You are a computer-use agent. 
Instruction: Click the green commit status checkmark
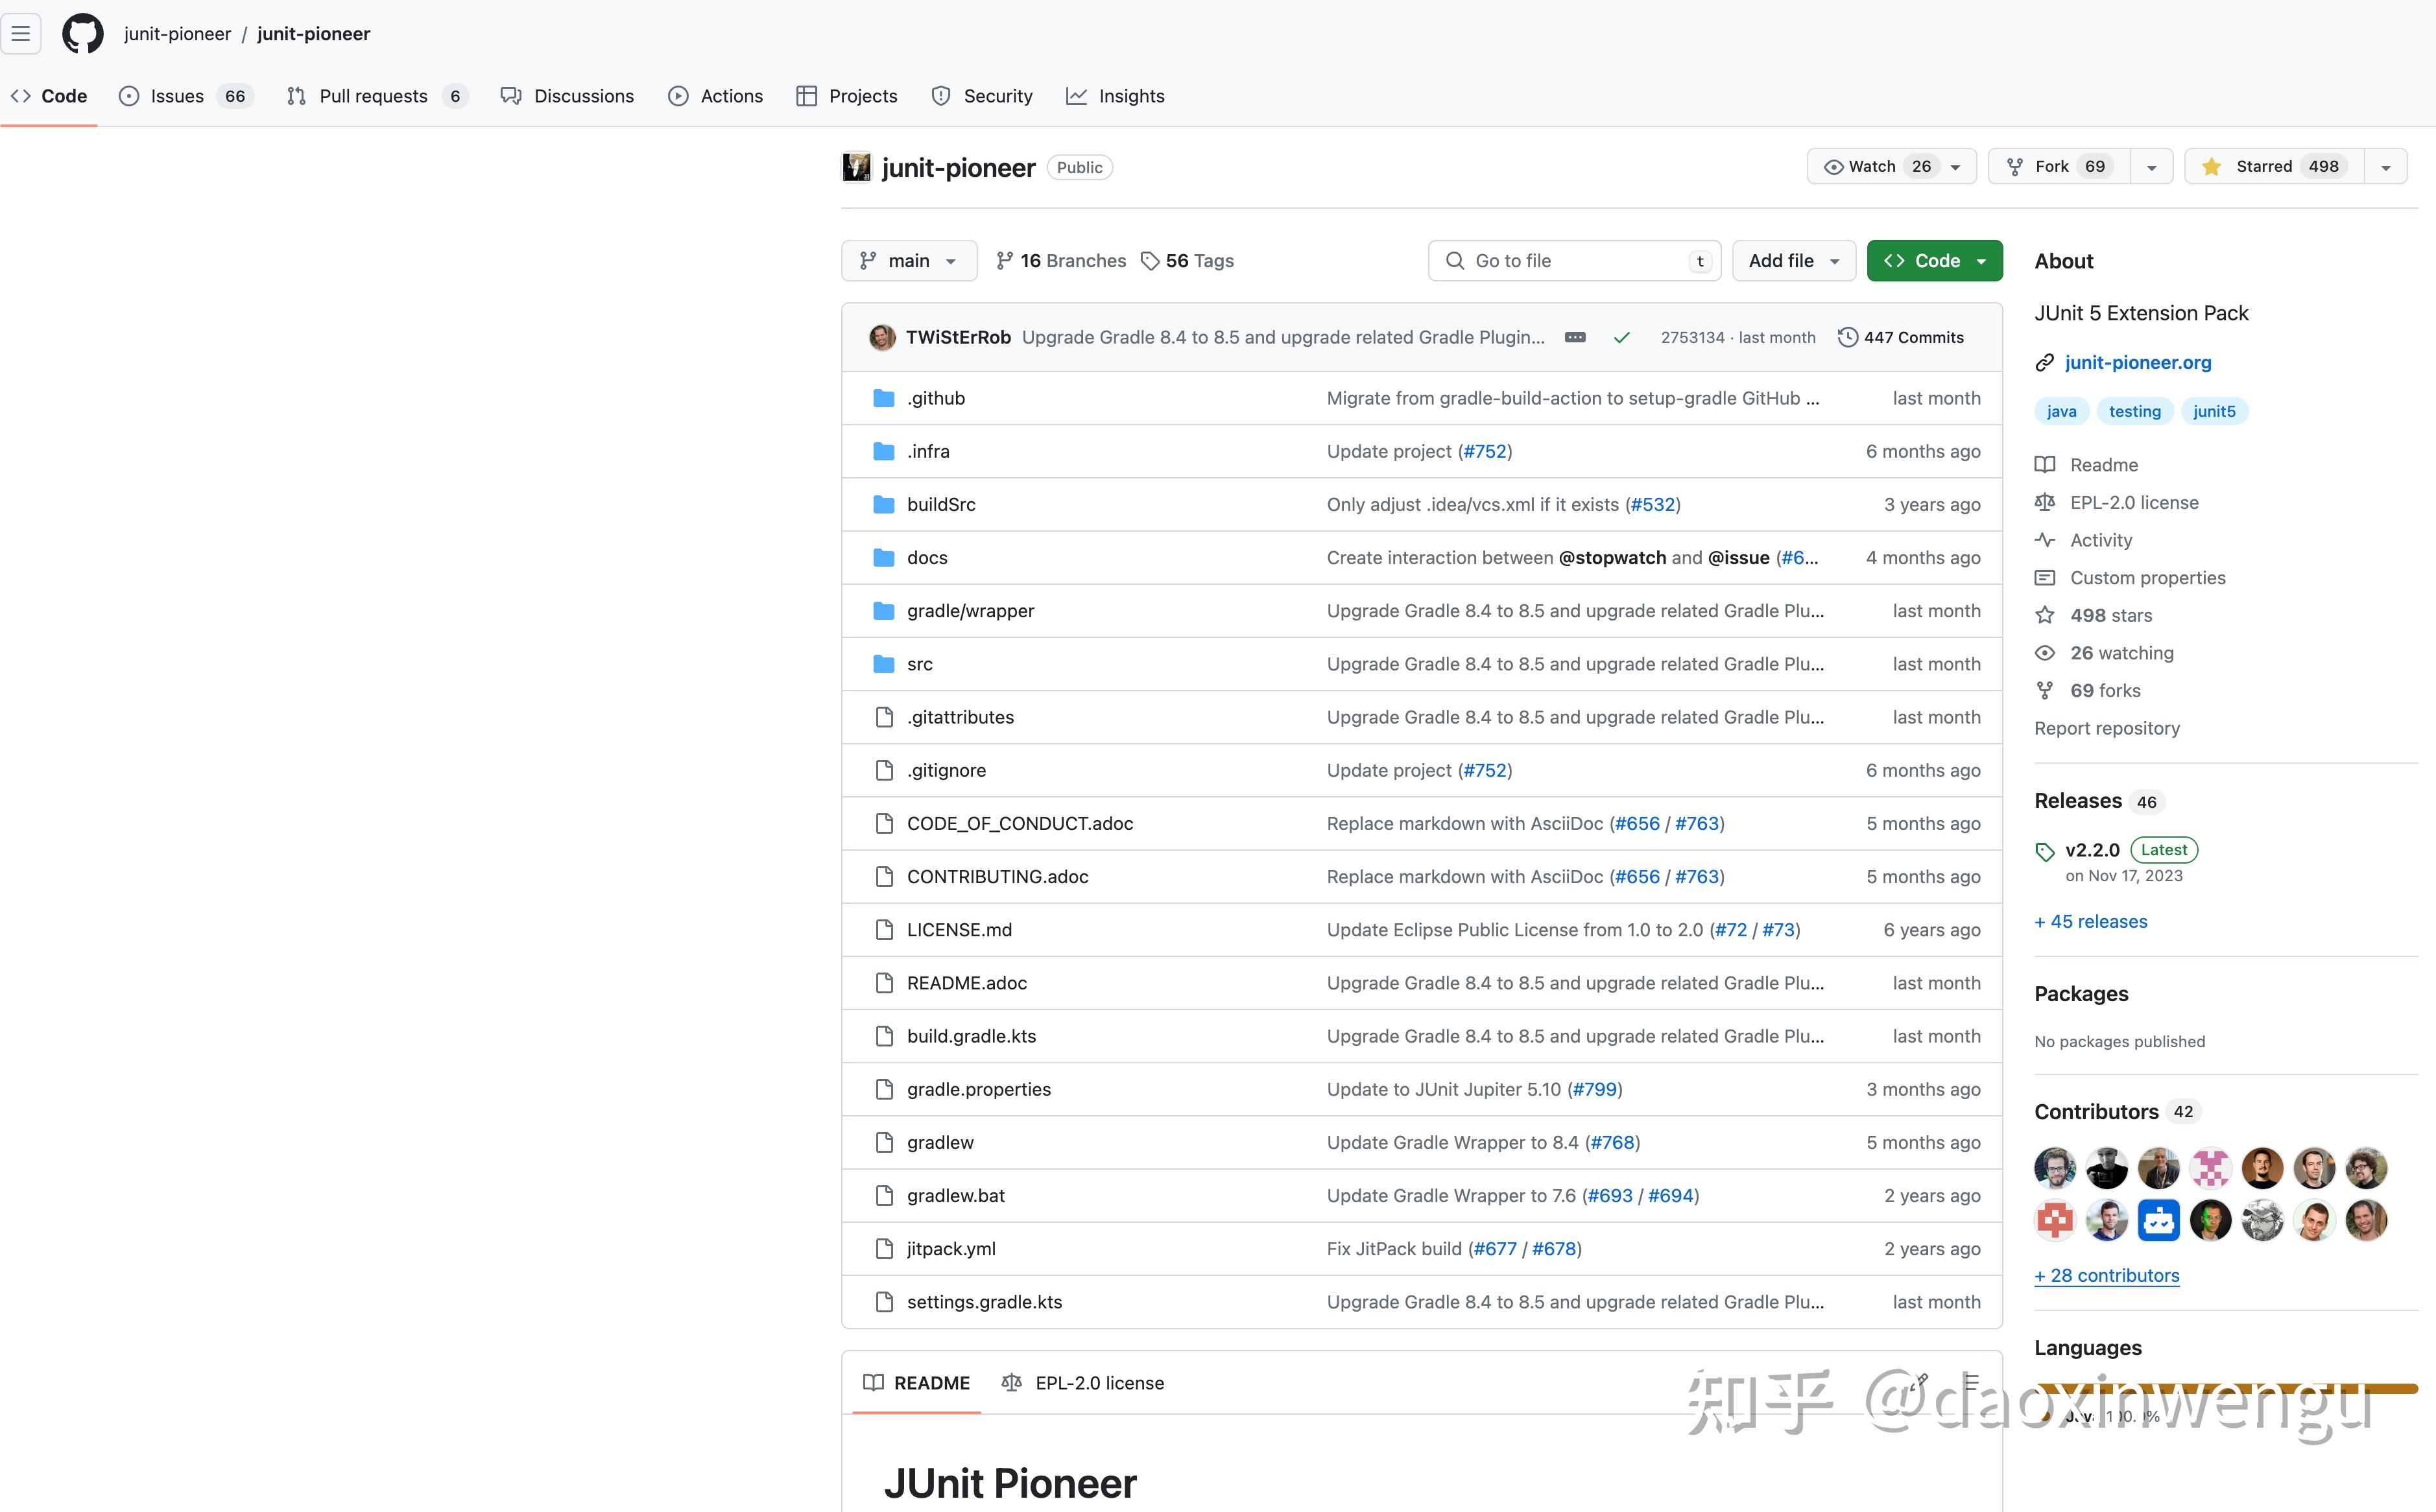click(1621, 338)
